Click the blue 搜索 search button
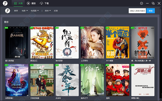The height and width of the screenshot is (101, 162). click(x=151, y=11)
